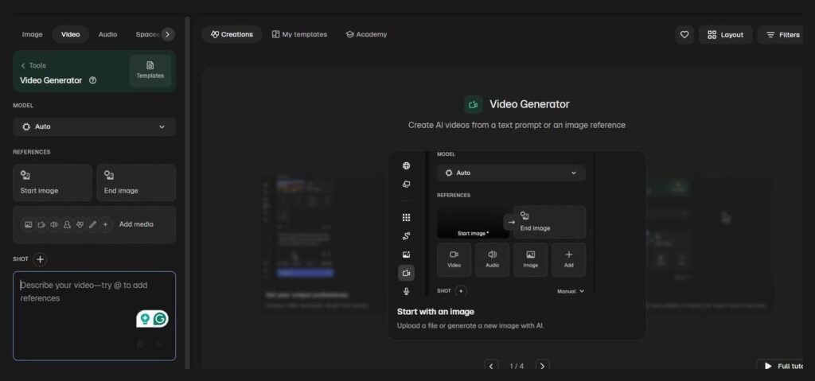Click the heart favorites button
This screenshot has height=381, width=815.
(684, 35)
